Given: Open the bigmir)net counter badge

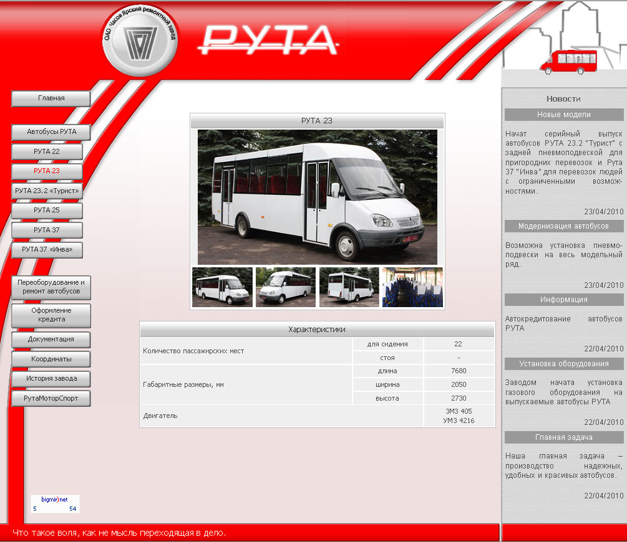Looking at the screenshot, I should click(x=55, y=503).
